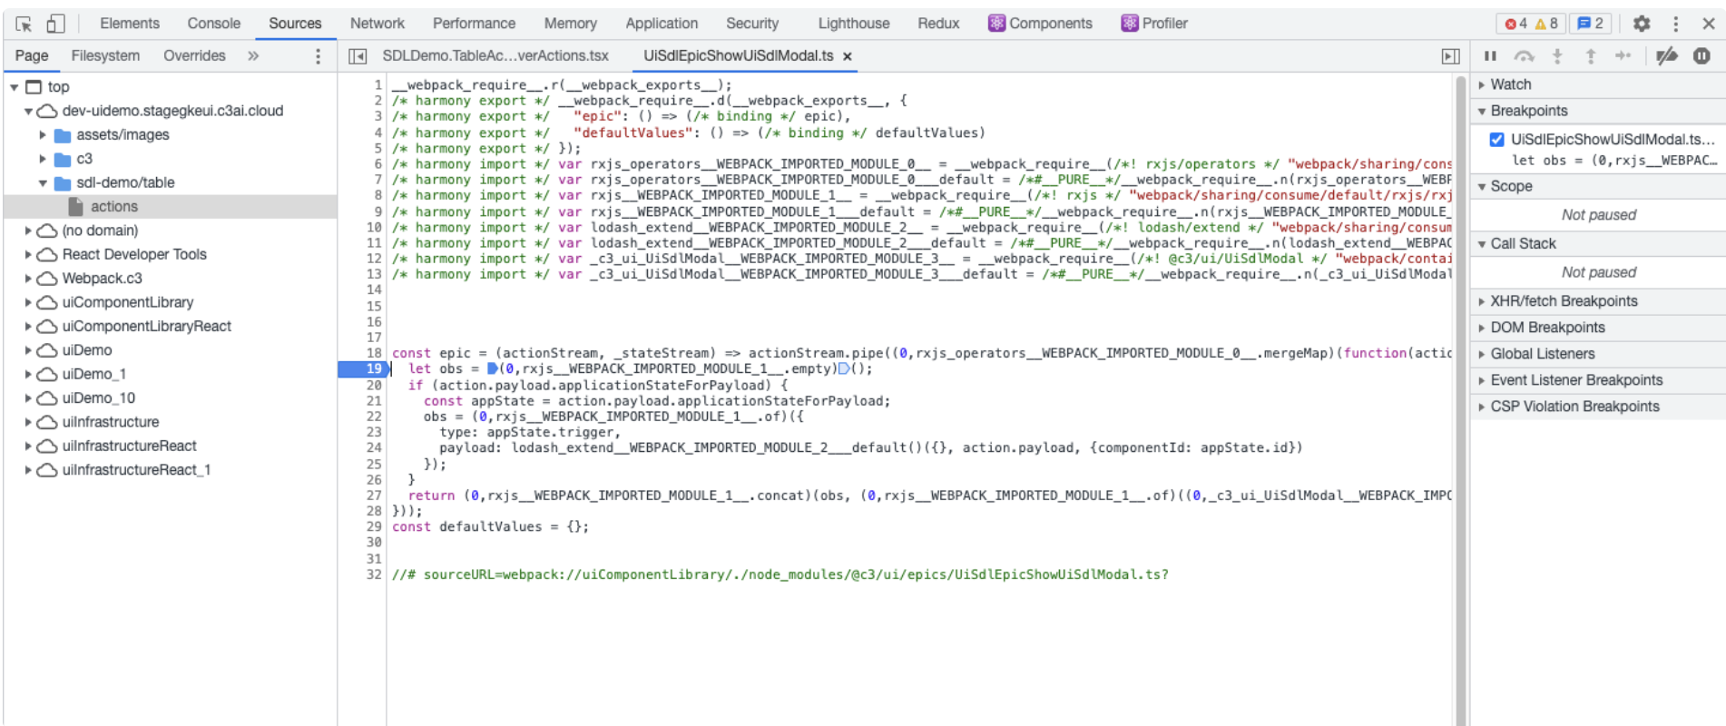Switch to the Elements tab

tap(130, 24)
